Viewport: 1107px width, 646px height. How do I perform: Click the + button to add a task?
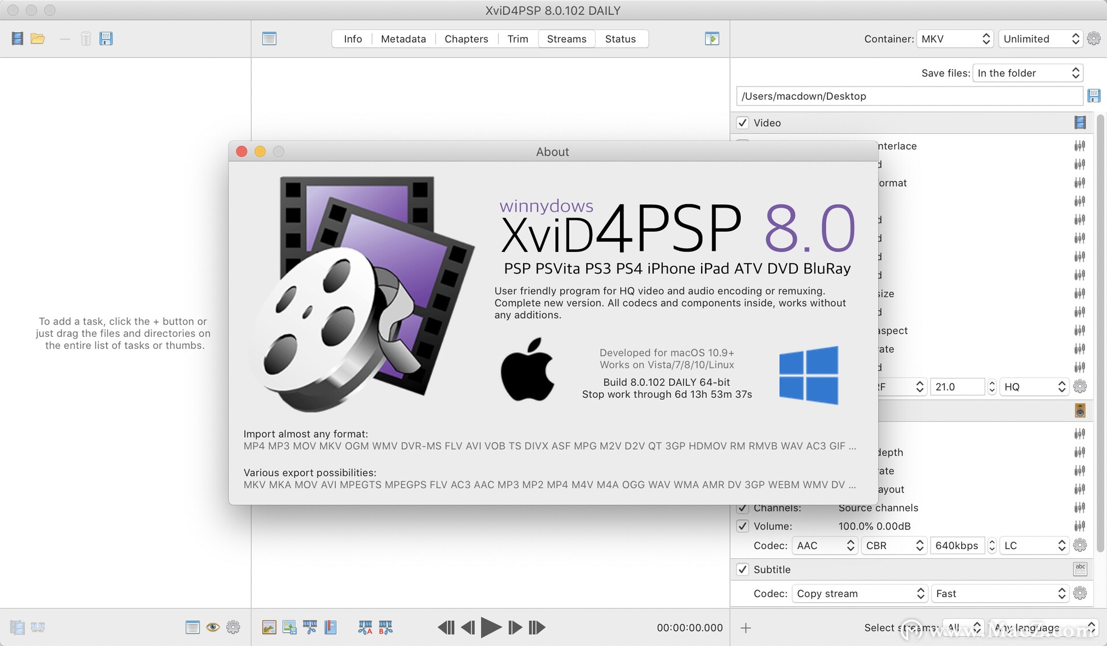pyautogui.click(x=747, y=627)
